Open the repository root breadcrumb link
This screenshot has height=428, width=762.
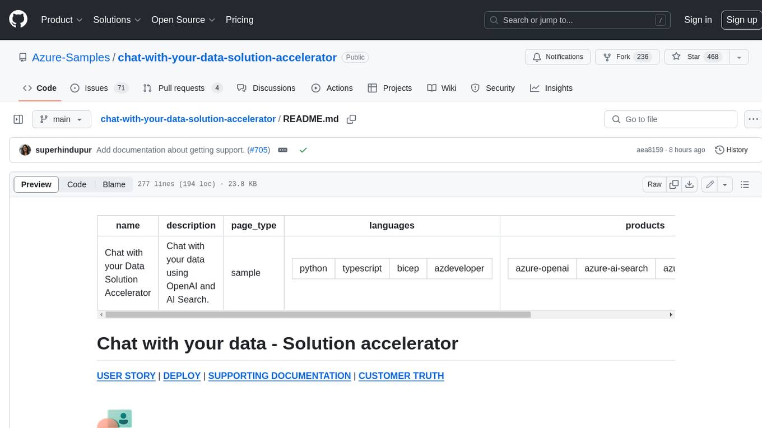coord(188,119)
